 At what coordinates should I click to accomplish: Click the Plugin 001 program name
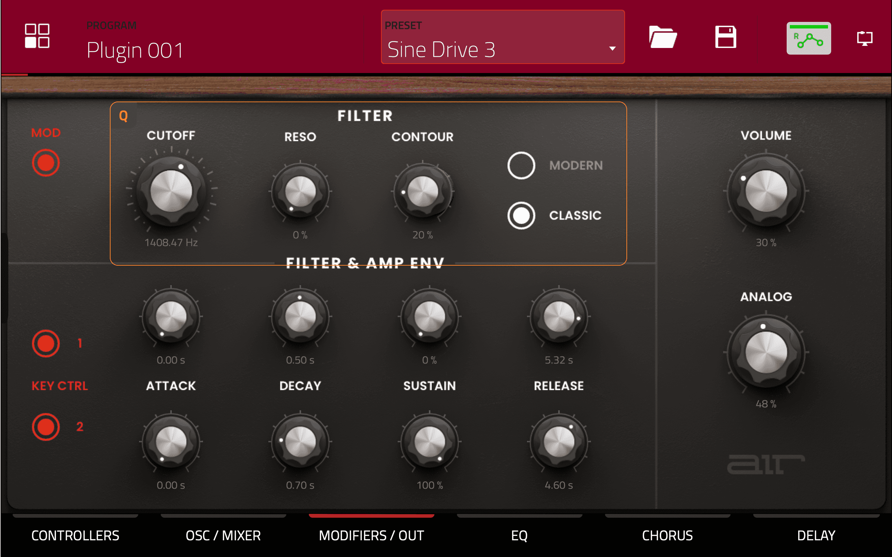click(x=135, y=50)
